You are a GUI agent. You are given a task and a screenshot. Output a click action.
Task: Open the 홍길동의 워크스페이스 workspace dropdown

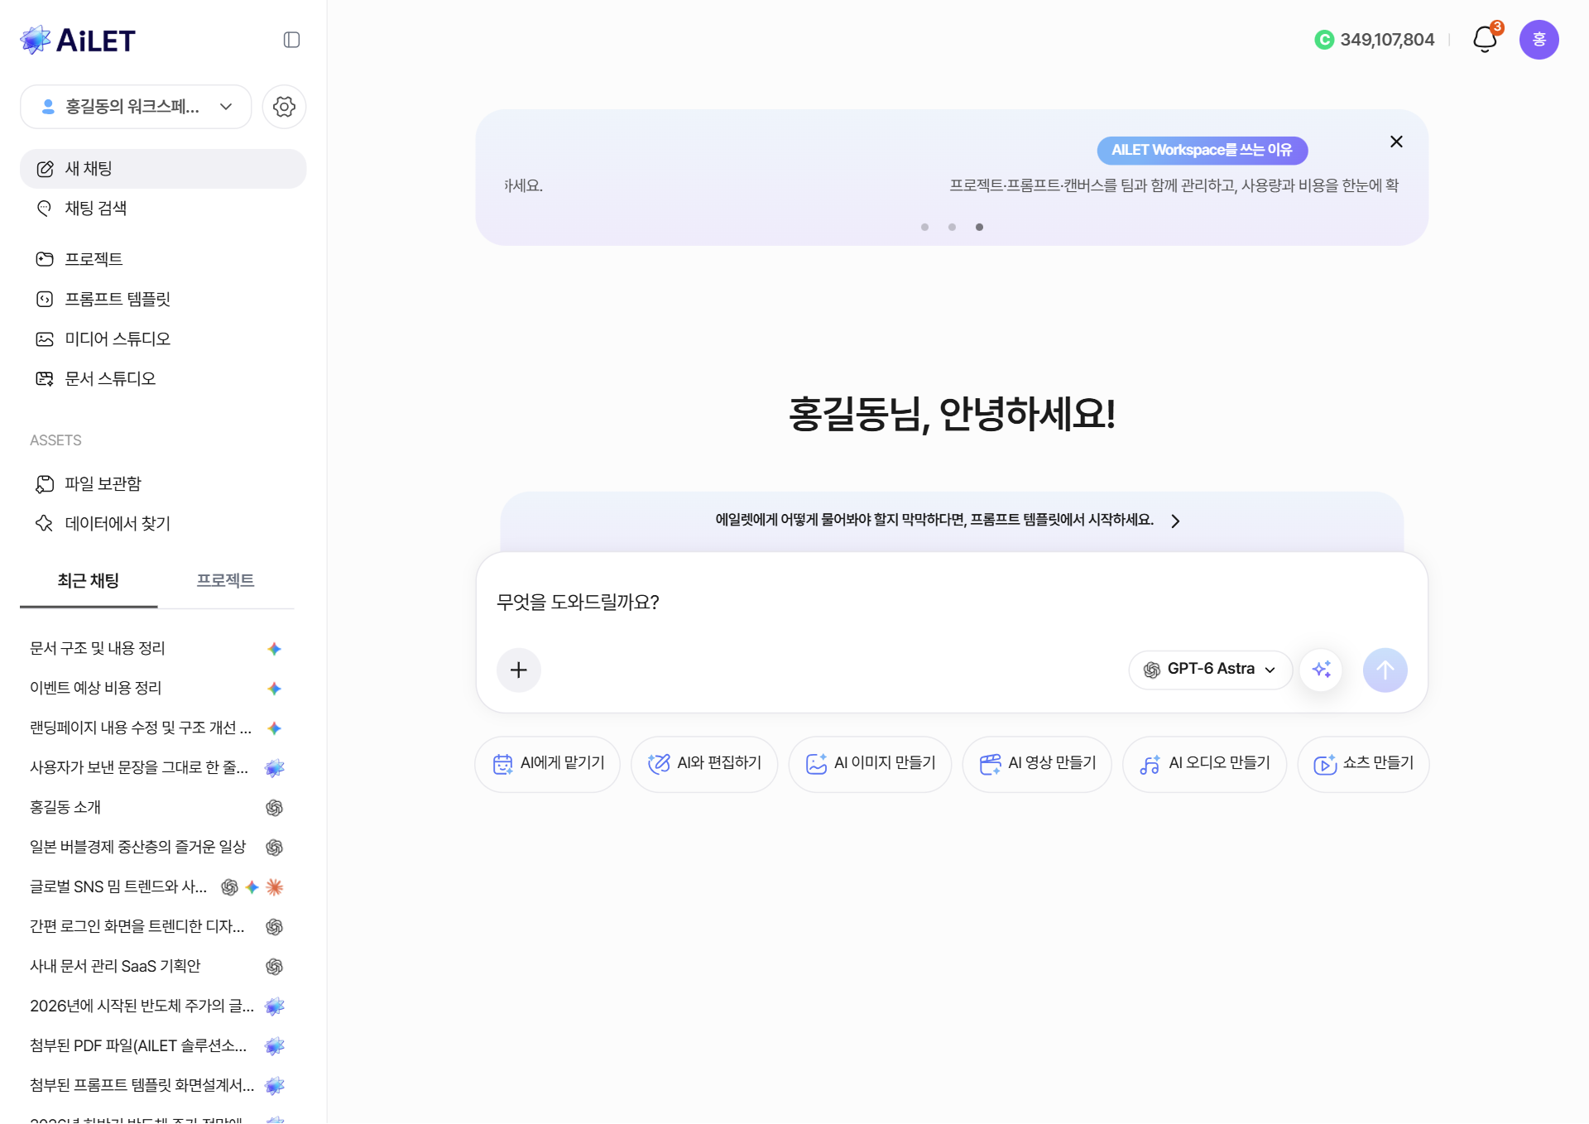pyautogui.click(x=136, y=107)
